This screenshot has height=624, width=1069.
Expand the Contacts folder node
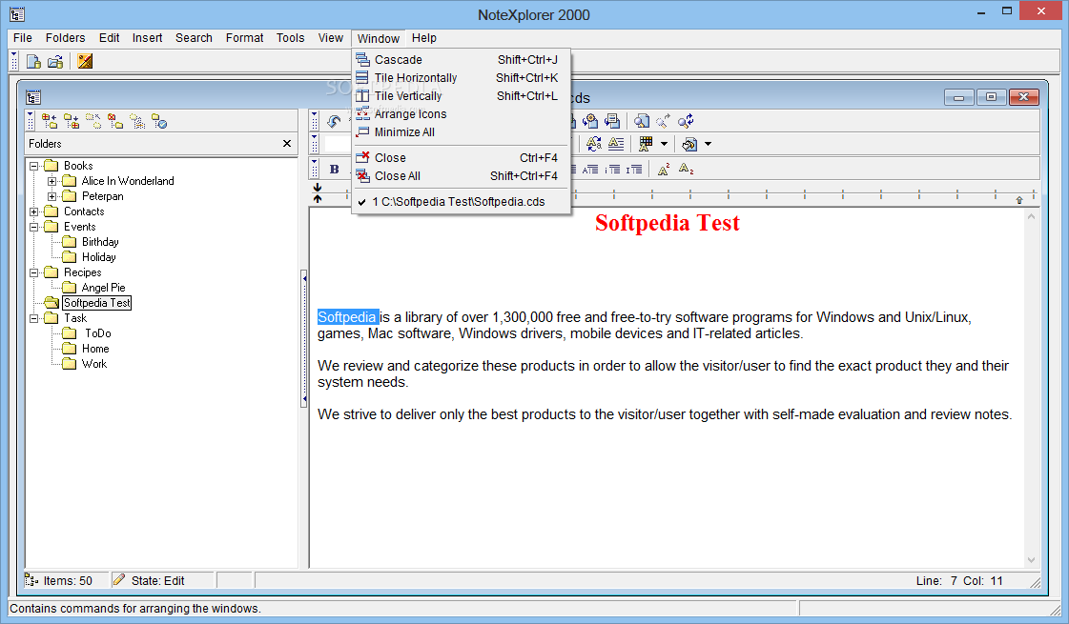click(x=33, y=211)
